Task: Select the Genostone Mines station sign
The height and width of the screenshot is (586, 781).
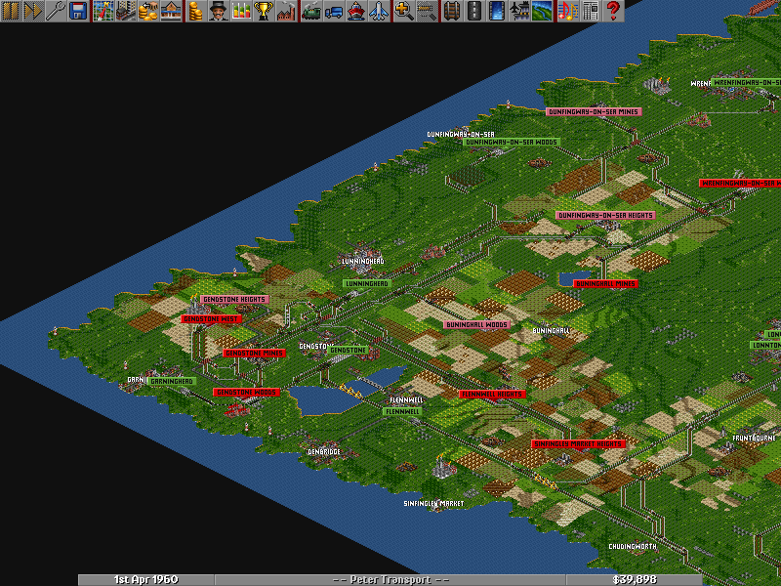Action: [254, 353]
